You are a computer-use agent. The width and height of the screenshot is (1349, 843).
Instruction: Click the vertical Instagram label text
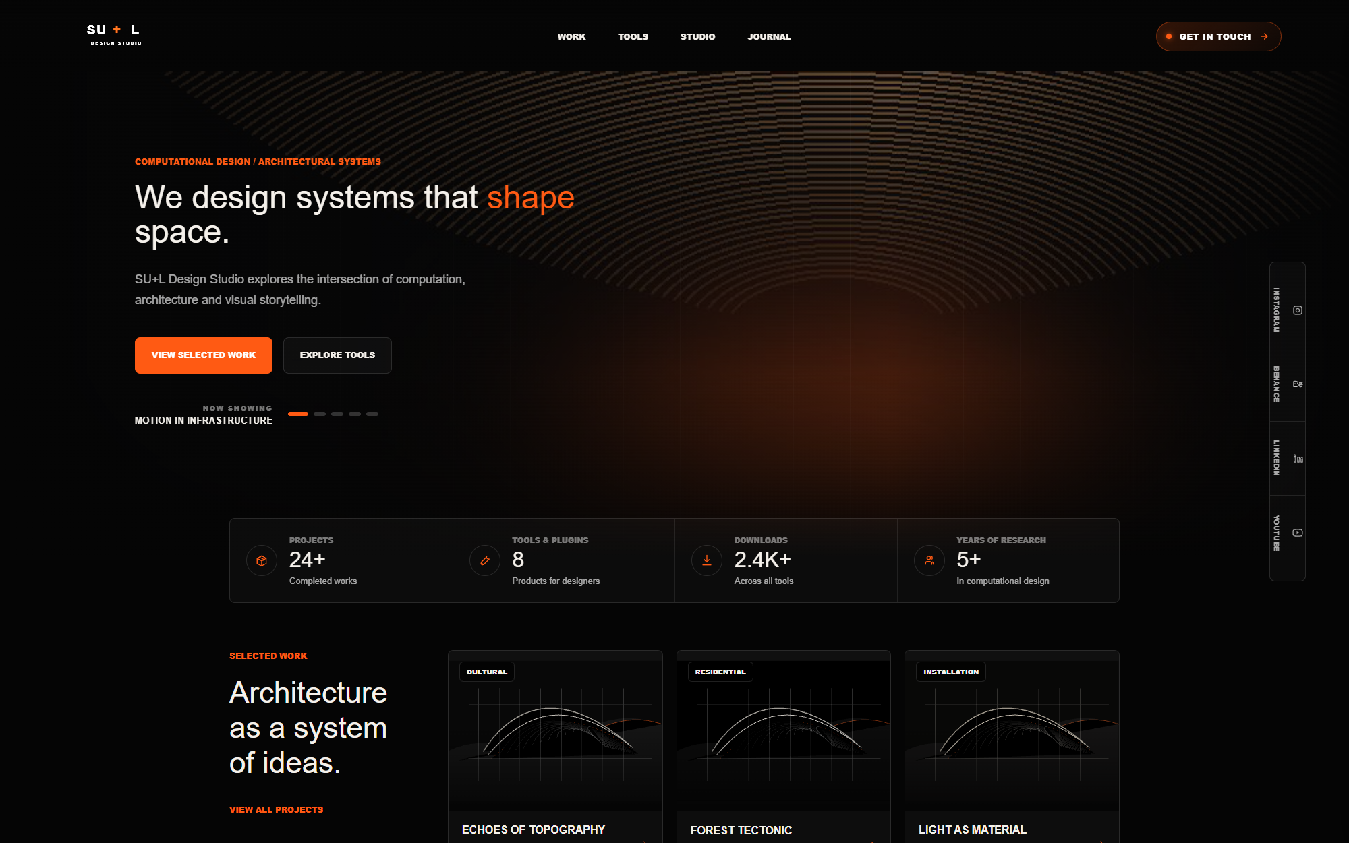point(1276,310)
